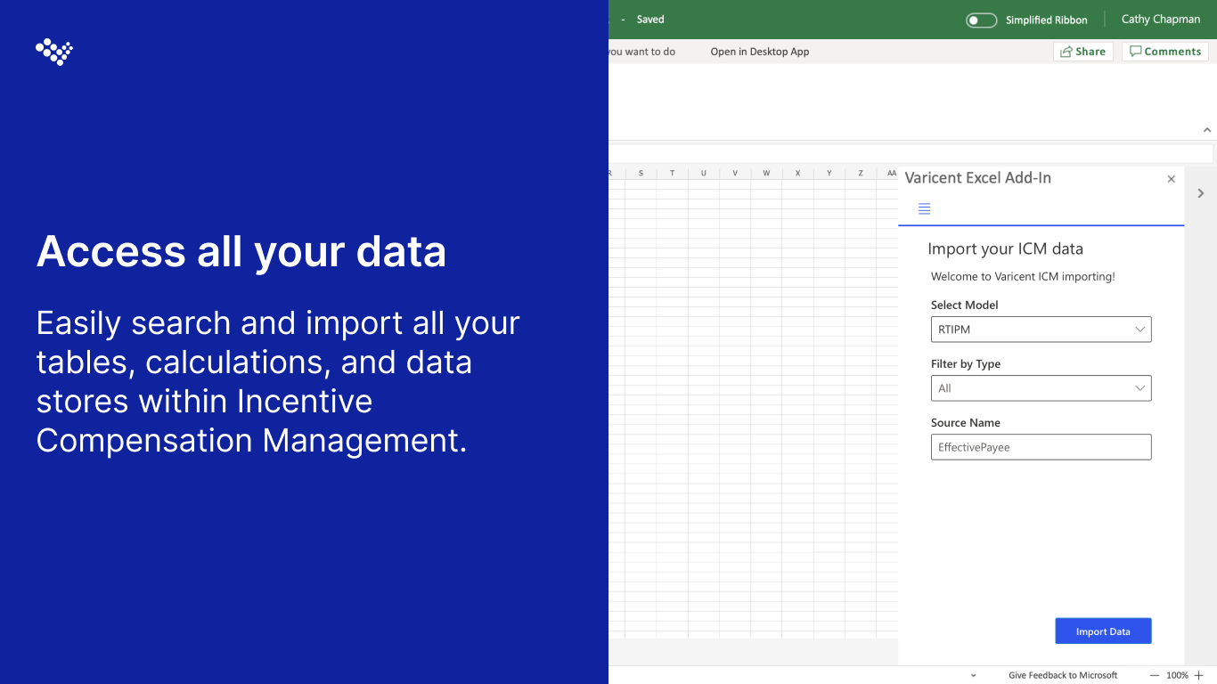Open the status bar dropdown arrow

973,676
